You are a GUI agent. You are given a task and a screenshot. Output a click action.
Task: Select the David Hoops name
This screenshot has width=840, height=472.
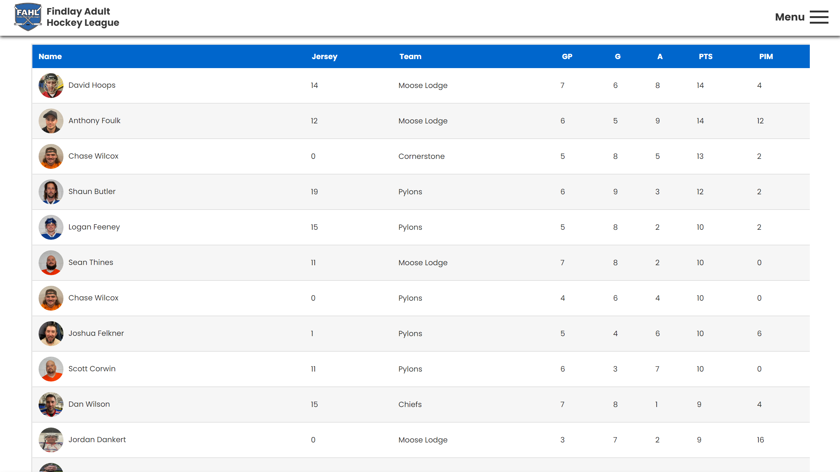coord(92,85)
